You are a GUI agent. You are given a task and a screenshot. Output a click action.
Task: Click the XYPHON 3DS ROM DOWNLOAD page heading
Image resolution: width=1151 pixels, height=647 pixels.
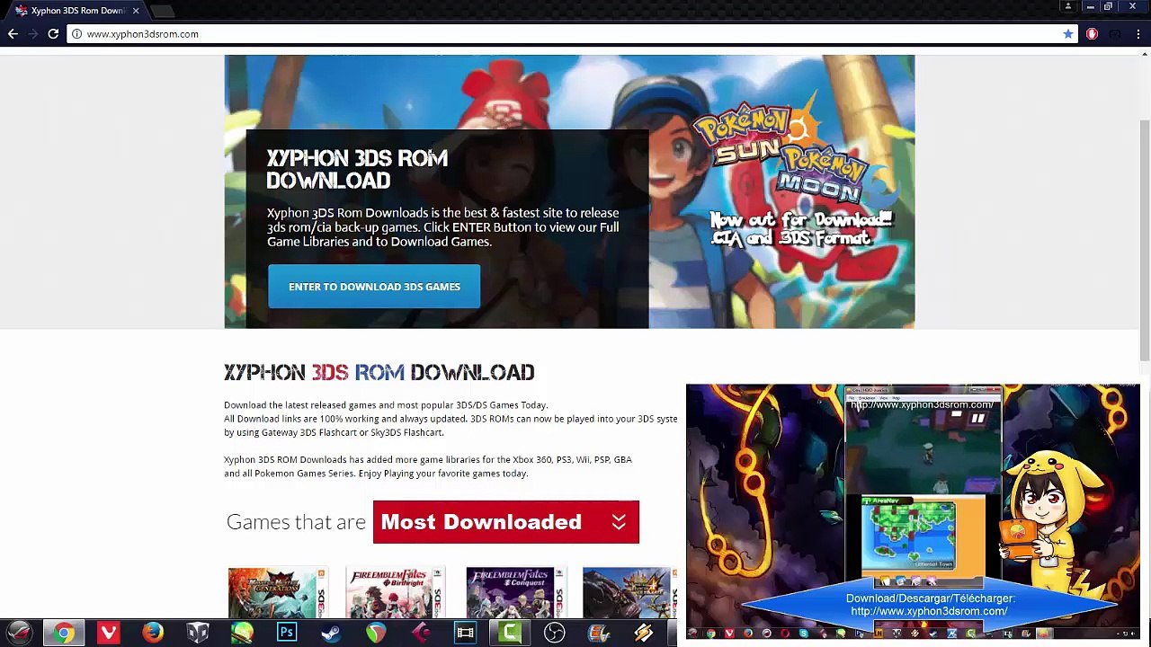[x=379, y=372]
